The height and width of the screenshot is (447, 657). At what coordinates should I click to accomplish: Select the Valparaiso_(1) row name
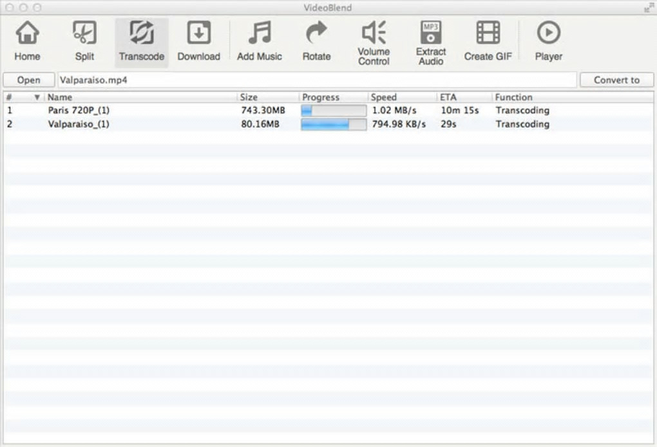pos(79,124)
